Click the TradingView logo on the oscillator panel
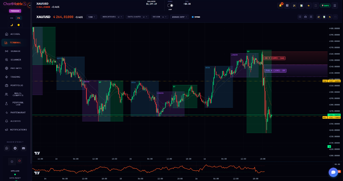 (x=37, y=173)
